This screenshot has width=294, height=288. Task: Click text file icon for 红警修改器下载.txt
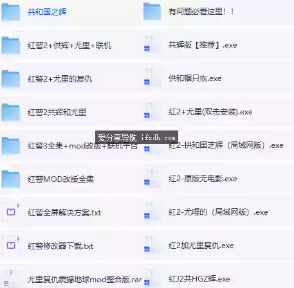(11, 246)
